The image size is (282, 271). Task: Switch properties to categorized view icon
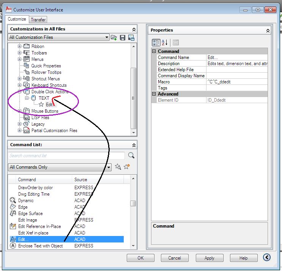click(156, 43)
